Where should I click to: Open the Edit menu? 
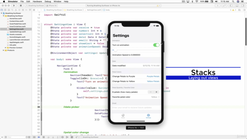(x=28, y=2)
